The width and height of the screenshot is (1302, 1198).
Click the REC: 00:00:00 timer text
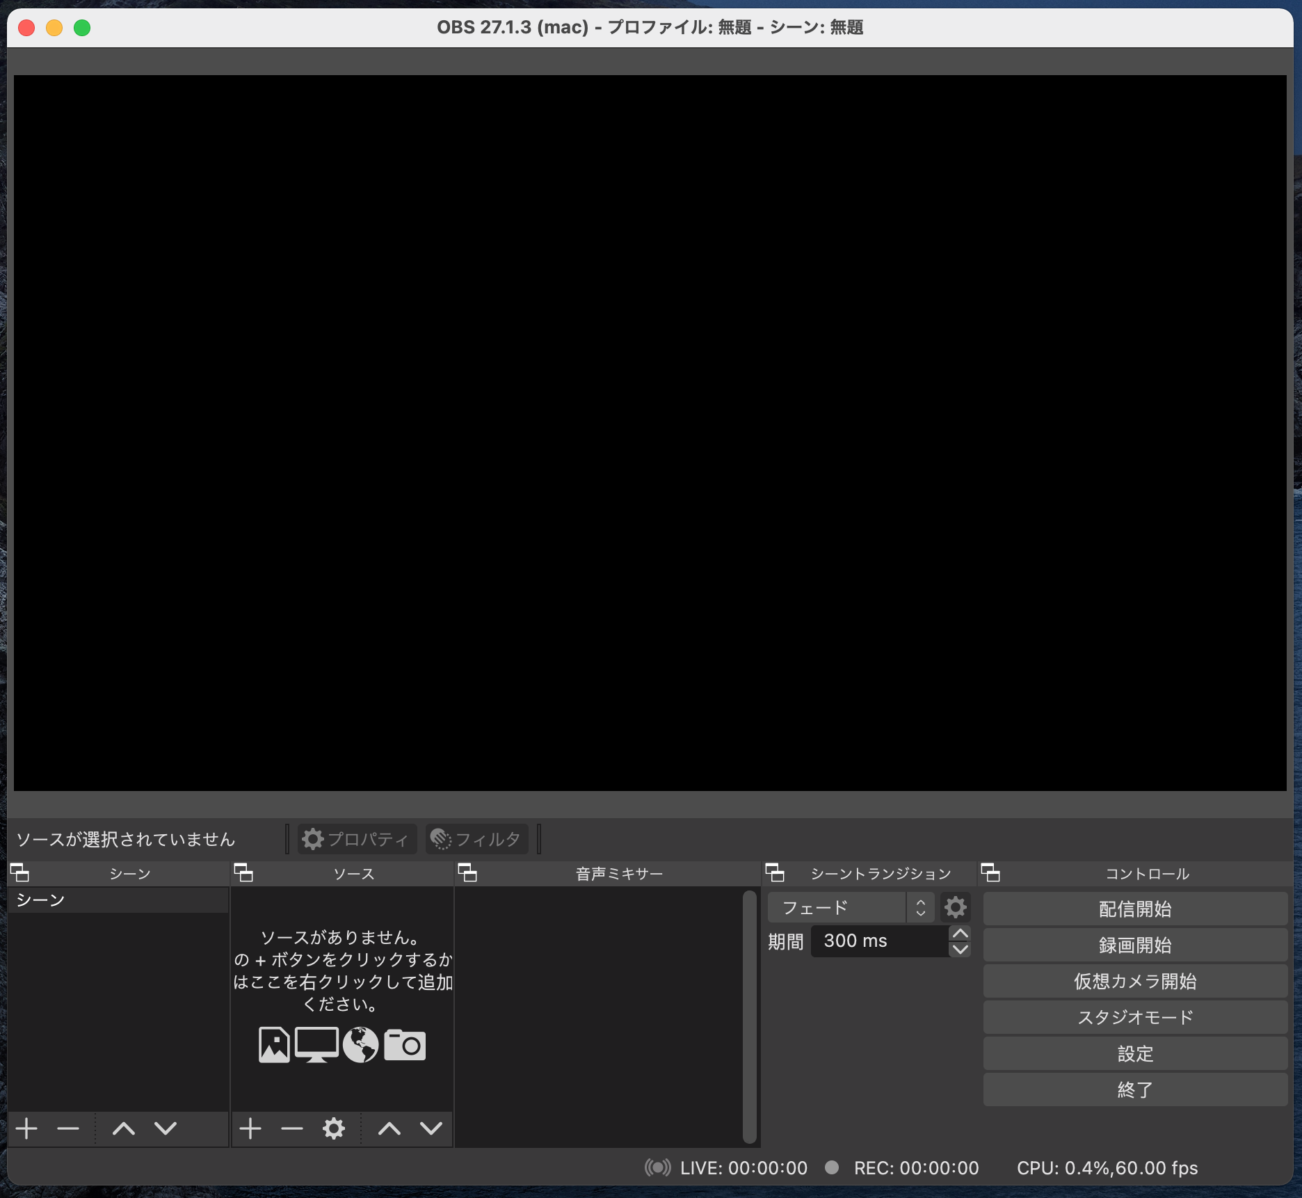pos(916,1167)
